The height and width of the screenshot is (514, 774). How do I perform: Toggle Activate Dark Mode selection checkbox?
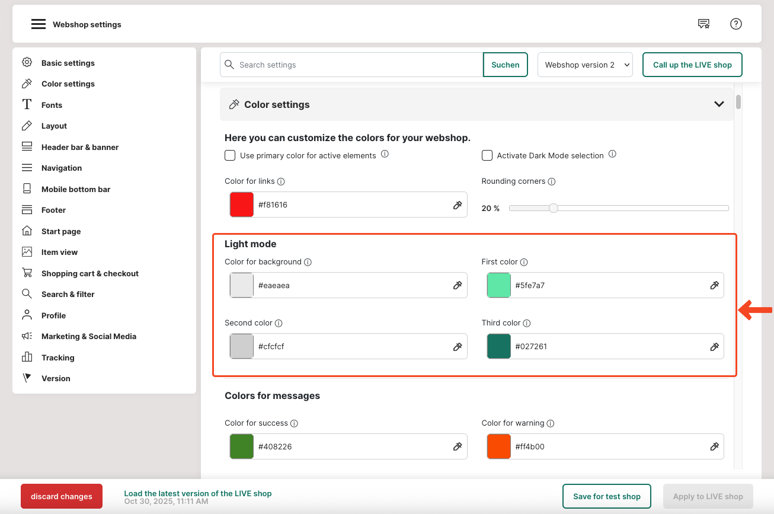pos(487,155)
